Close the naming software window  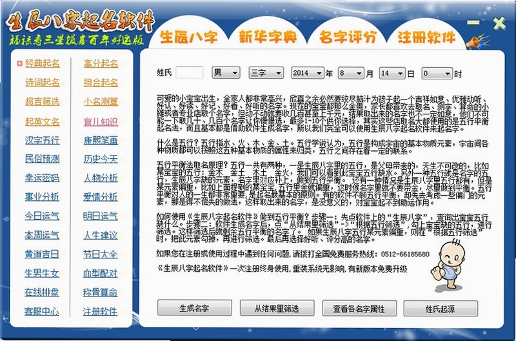(499, 23)
